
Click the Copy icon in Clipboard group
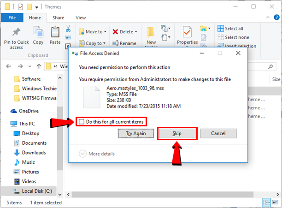[38, 32]
